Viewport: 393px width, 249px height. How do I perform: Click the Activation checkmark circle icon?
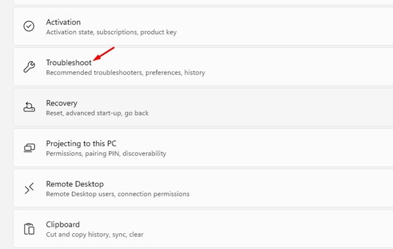click(x=29, y=26)
